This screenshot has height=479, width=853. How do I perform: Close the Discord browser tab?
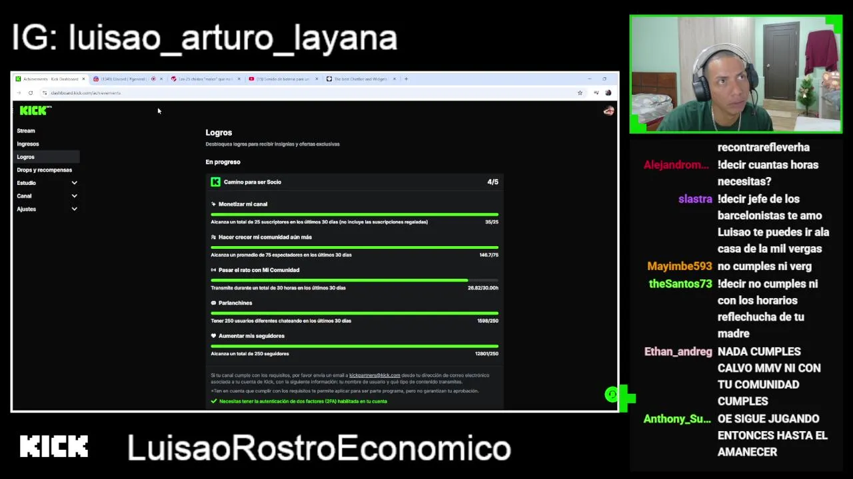pyautogui.click(x=161, y=79)
